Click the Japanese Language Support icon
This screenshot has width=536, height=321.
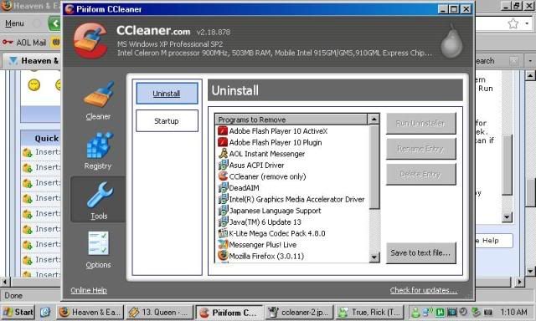tap(223, 211)
